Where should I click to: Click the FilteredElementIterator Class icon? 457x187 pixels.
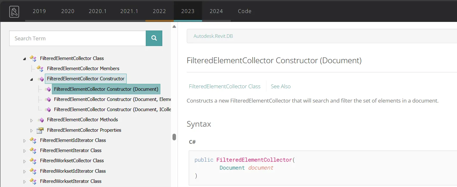point(33,150)
